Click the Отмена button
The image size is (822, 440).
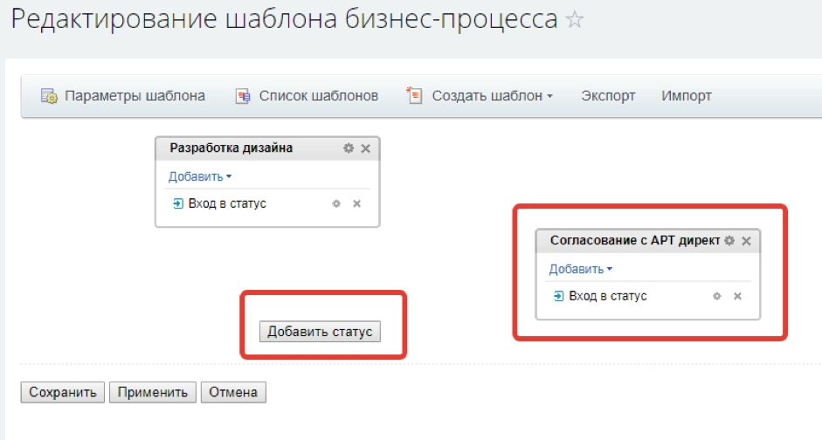(x=233, y=392)
